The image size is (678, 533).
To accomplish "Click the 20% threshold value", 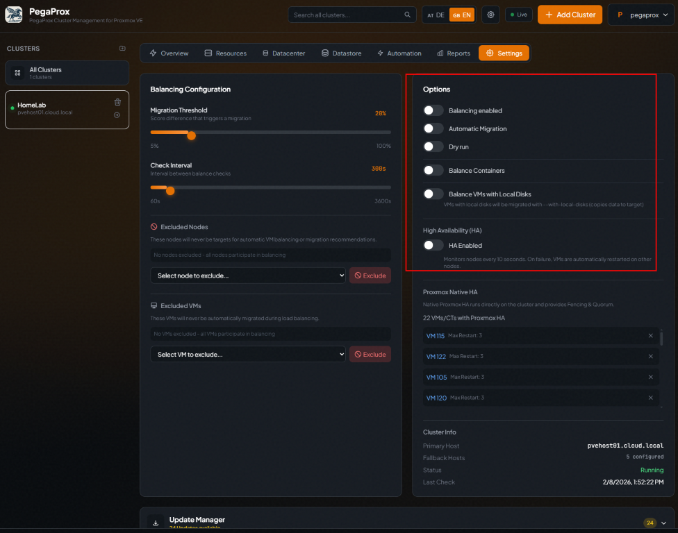I will point(381,113).
